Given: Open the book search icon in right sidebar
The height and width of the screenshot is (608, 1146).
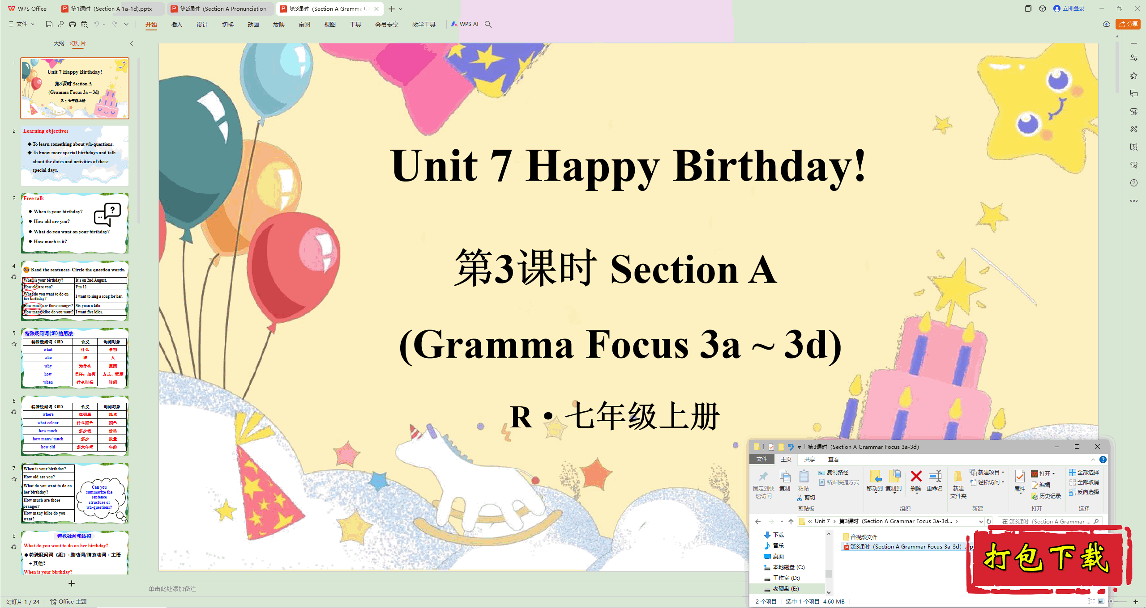Looking at the screenshot, I should [1134, 147].
